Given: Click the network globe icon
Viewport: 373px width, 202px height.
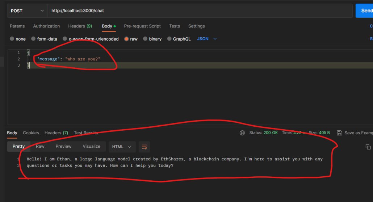Looking at the screenshot, I should [x=242, y=133].
